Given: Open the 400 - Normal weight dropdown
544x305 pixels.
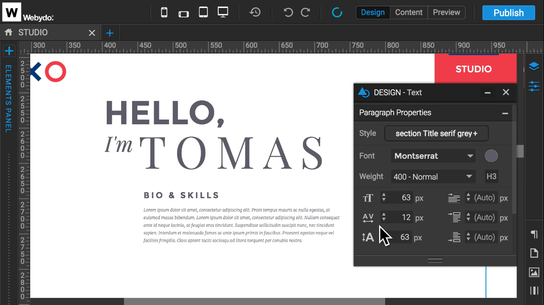Looking at the screenshot, I should tap(433, 177).
